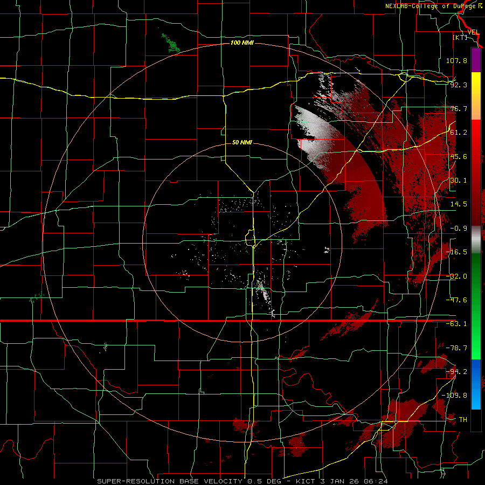Select the -16.5 legend value
Screen dimensions: 485x485
tap(456, 252)
